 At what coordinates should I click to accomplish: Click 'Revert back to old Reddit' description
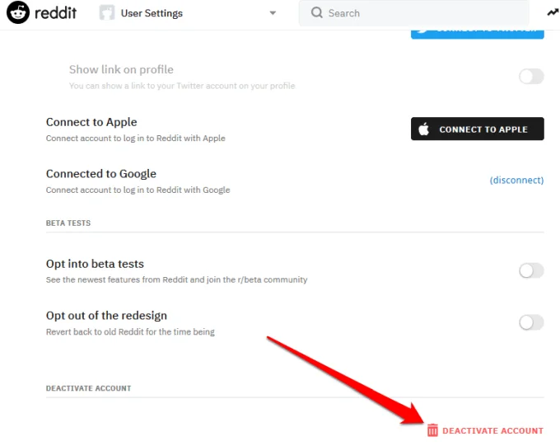coord(130,332)
